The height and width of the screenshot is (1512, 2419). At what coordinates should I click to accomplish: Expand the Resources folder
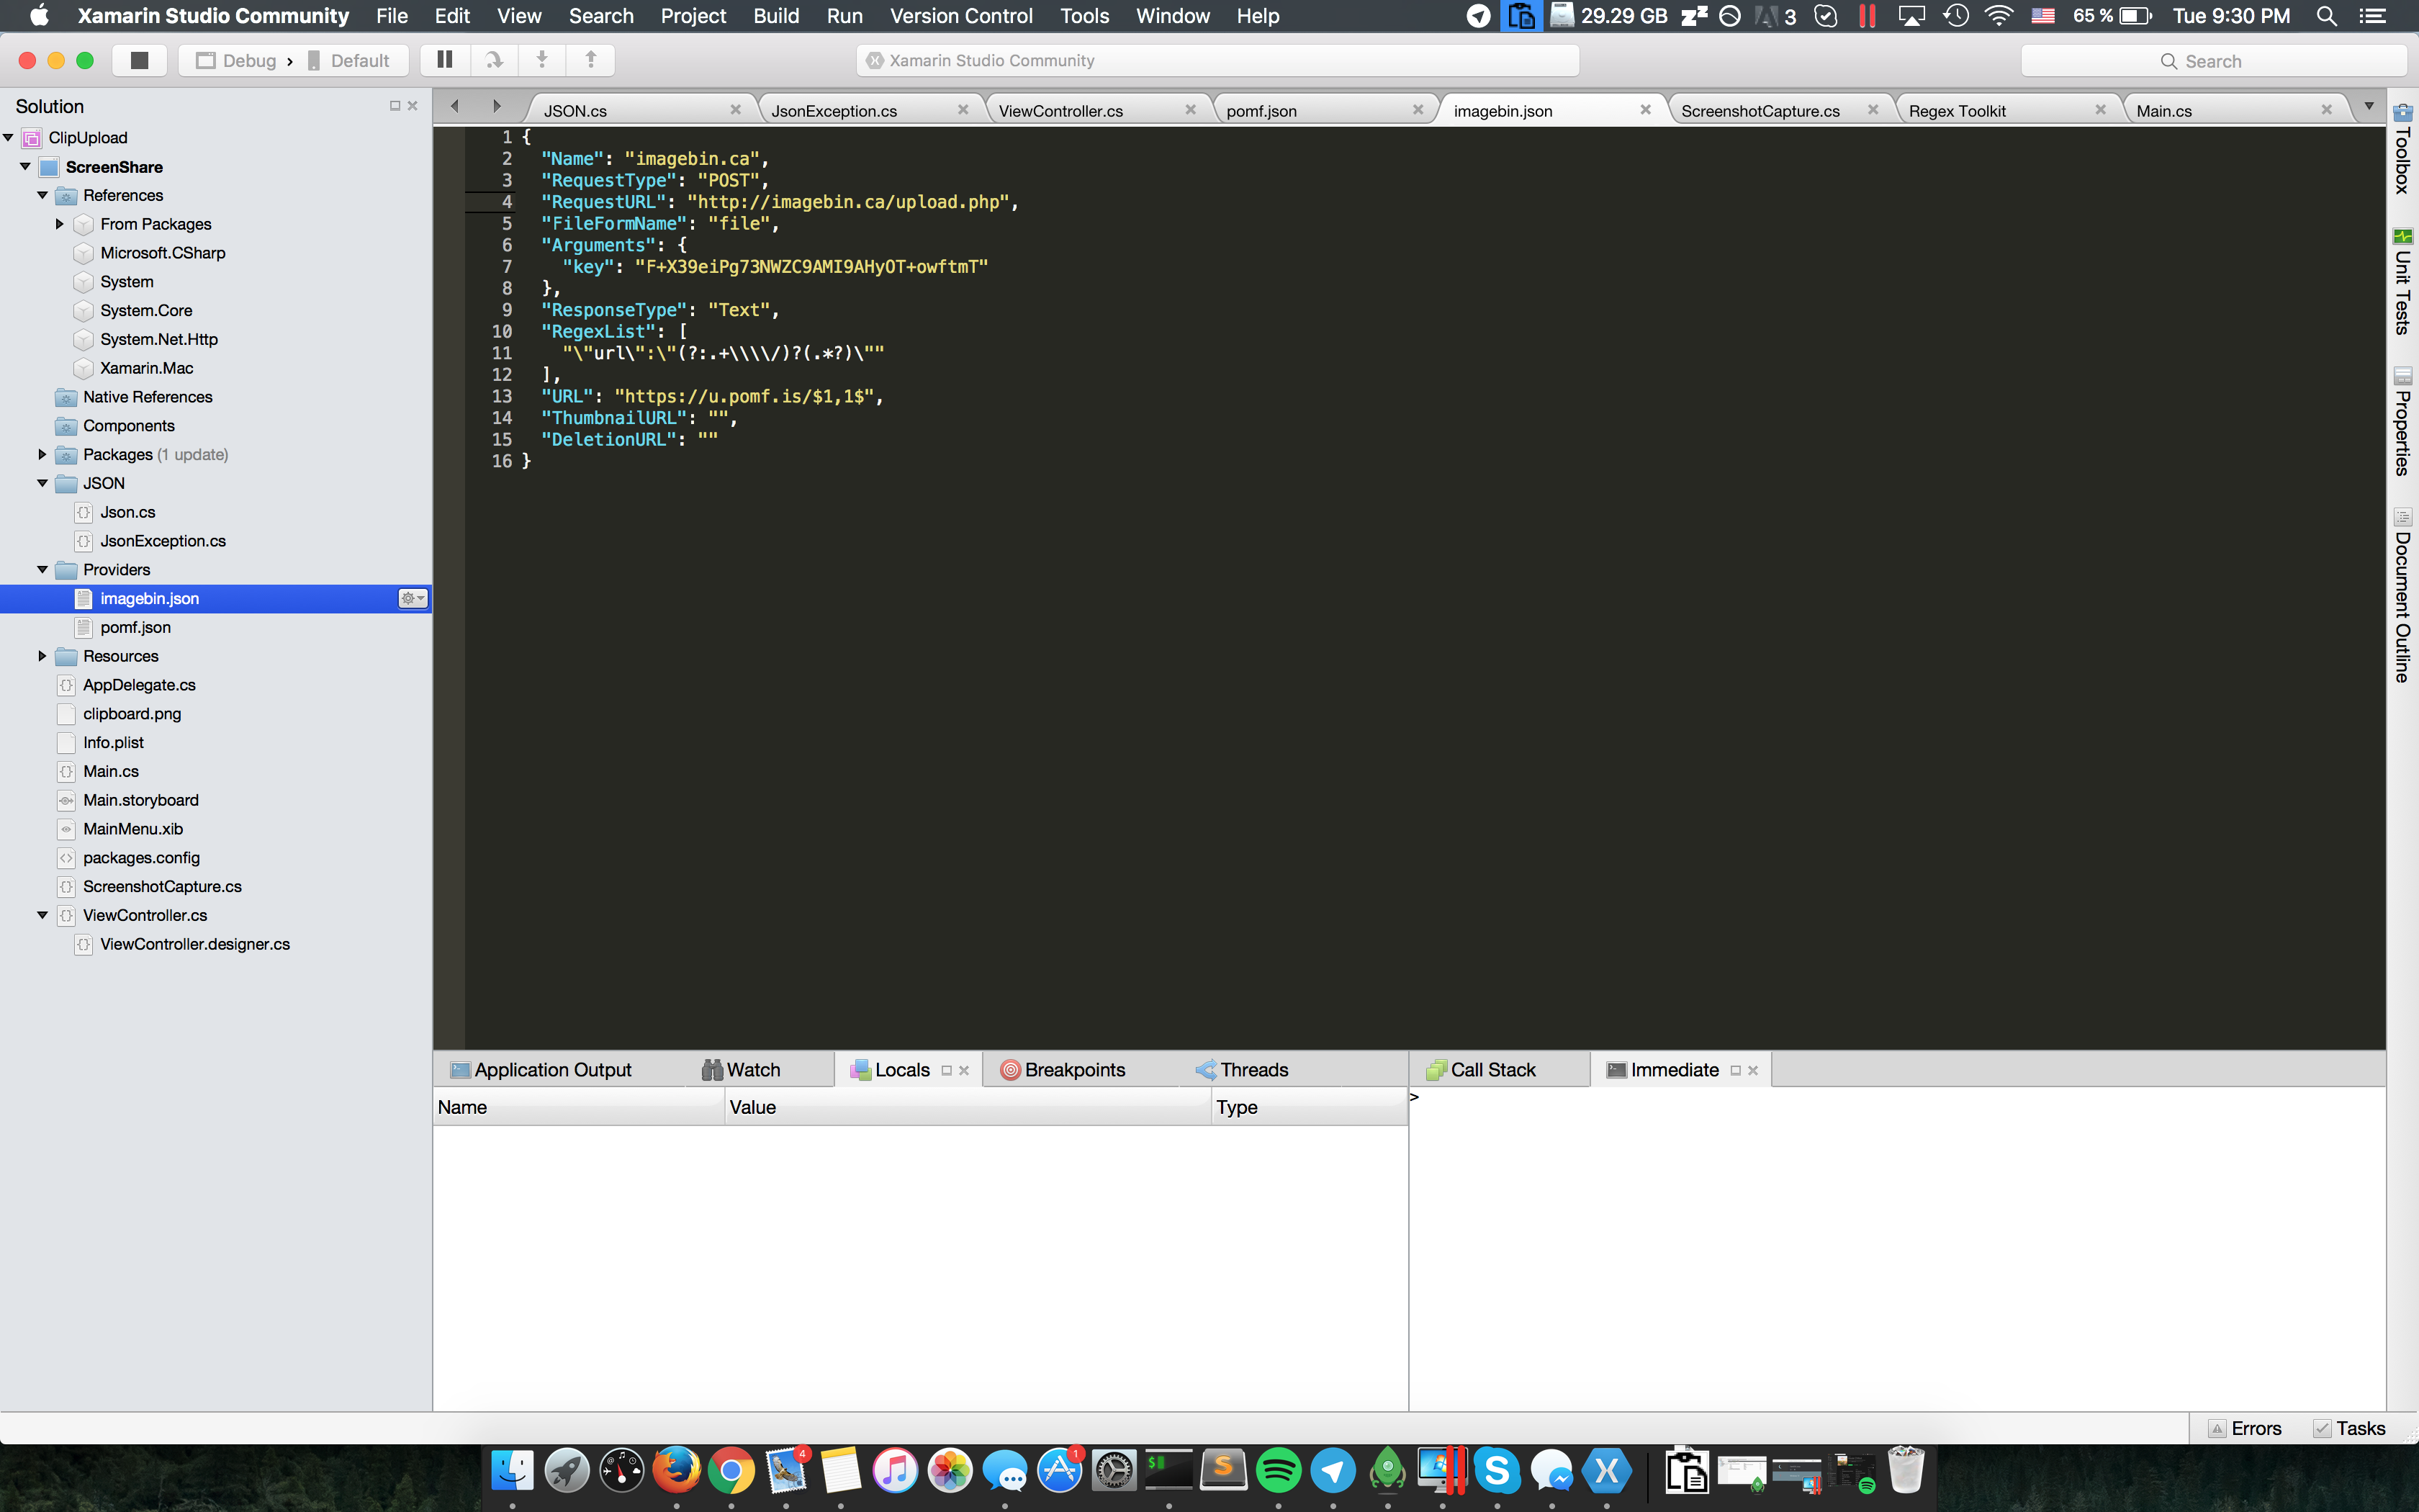[x=42, y=656]
